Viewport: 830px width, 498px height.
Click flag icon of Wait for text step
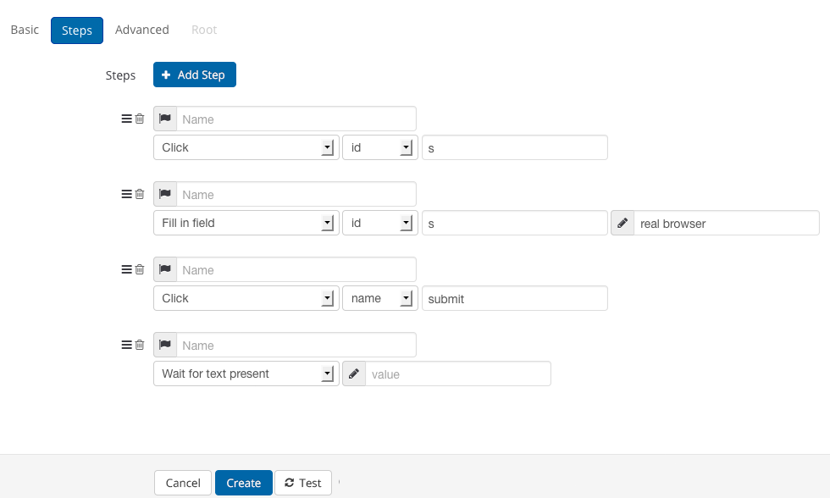(x=165, y=345)
